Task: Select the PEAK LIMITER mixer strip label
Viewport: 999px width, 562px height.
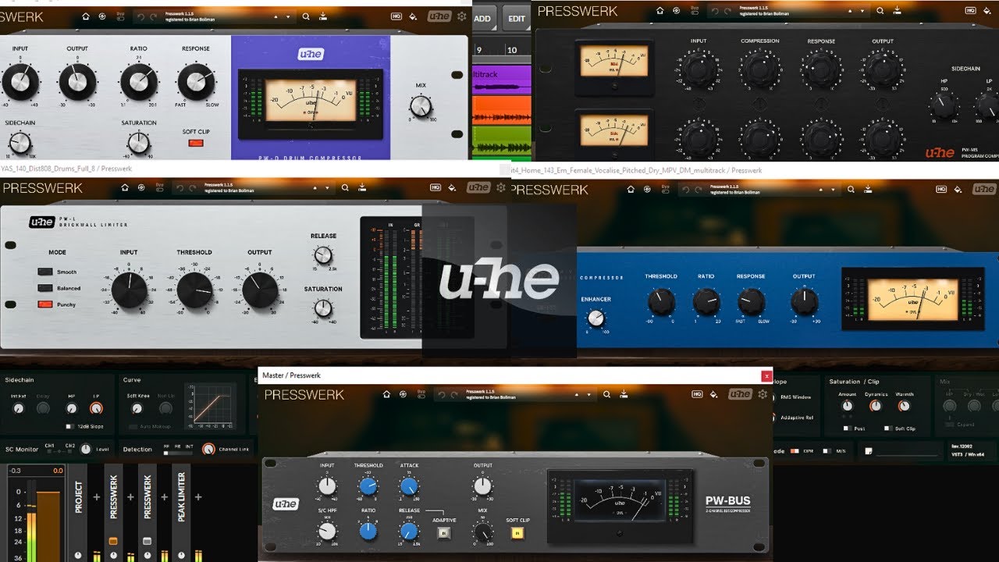Action: (181, 497)
